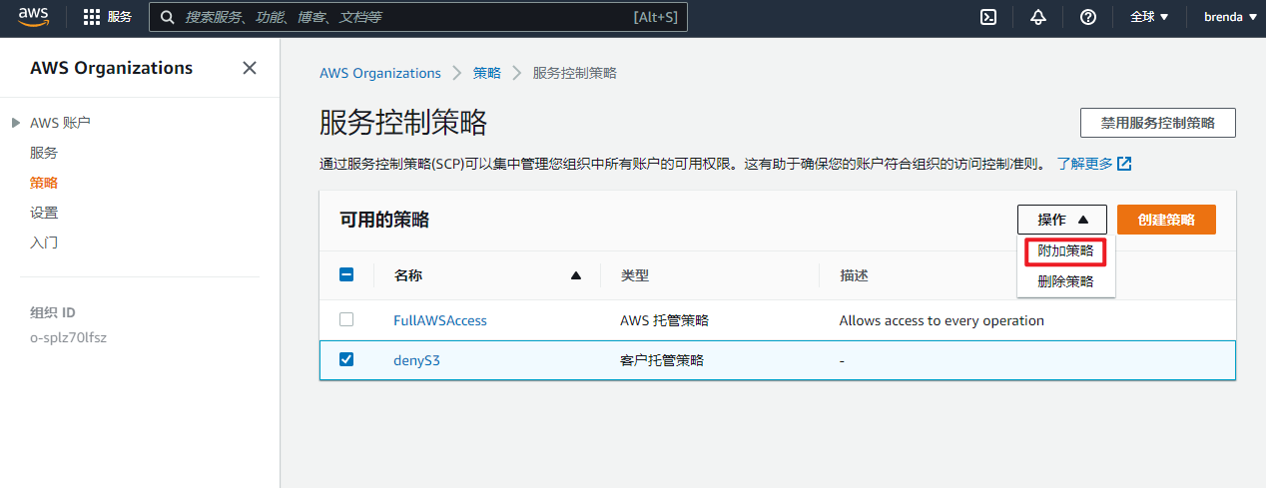Open the brenda account dropdown
The height and width of the screenshot is (488, 1266).
point(1230,17)
